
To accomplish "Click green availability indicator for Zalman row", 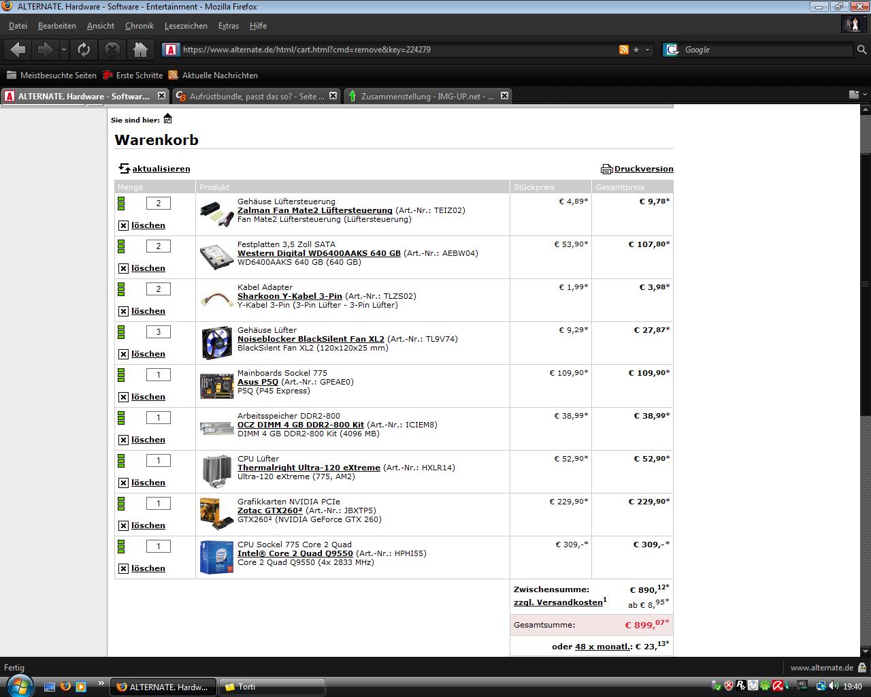I will [121, 204].
